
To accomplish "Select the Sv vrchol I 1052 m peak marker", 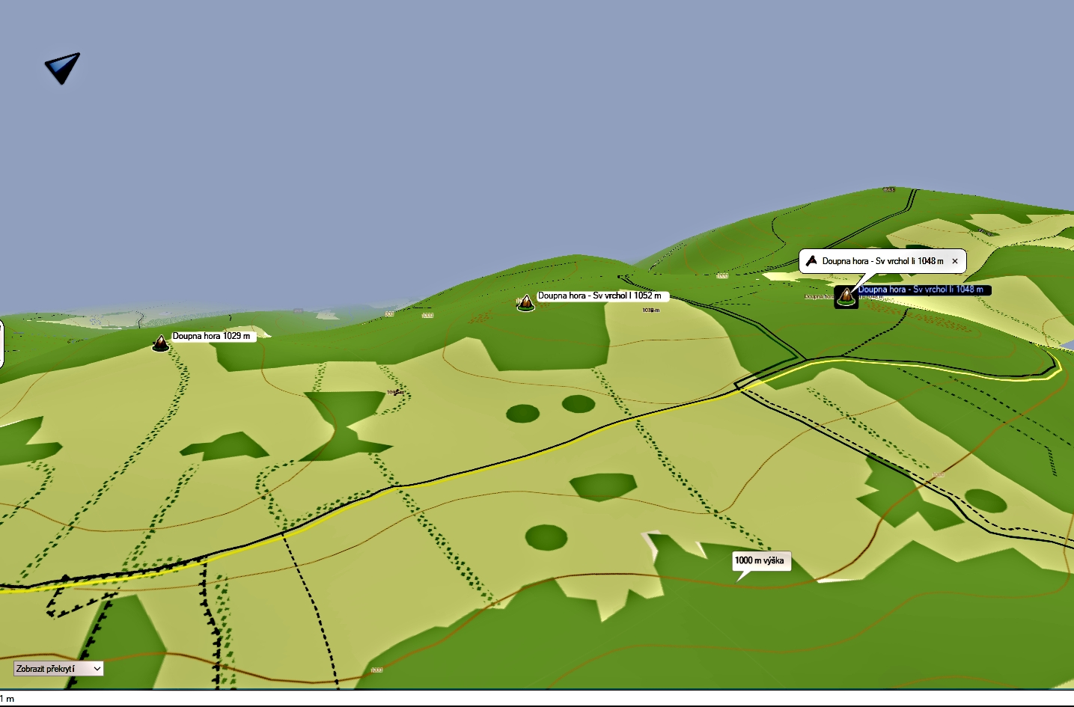I will tap(526, 302).
